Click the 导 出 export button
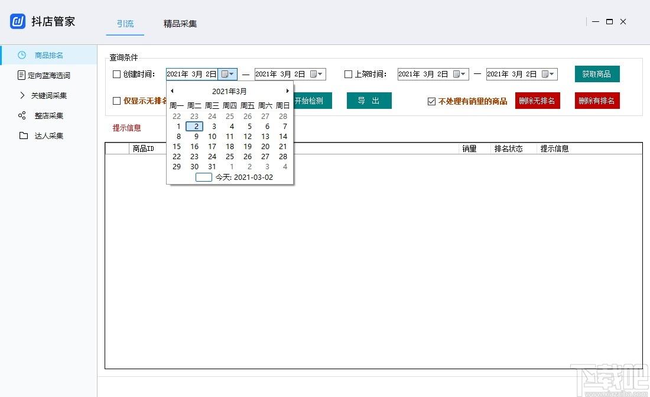650x397 pixels. click(369, 101)
